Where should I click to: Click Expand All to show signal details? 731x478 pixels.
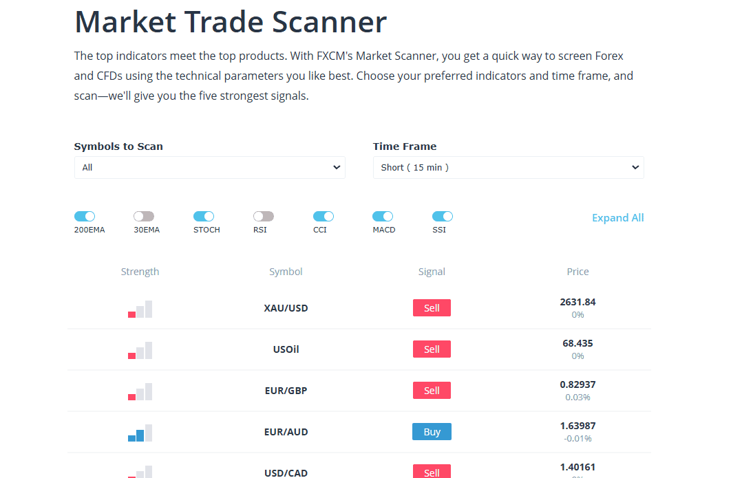(x=617, y=217)
